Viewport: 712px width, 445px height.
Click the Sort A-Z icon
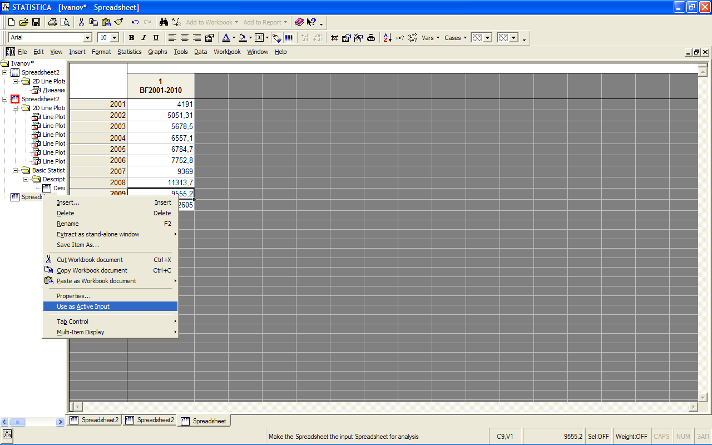[388, 38]
